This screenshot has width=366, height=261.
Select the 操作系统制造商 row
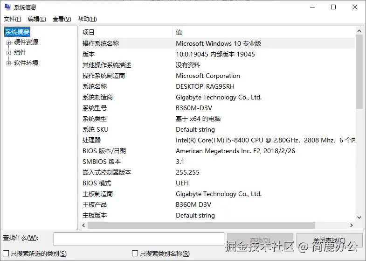[x=218, y=76]
